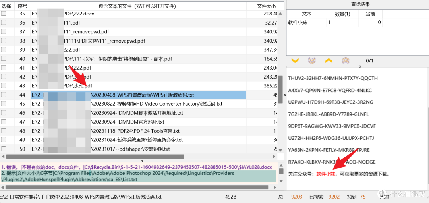Select 暂停更新命令.txt row

(139, 140)
